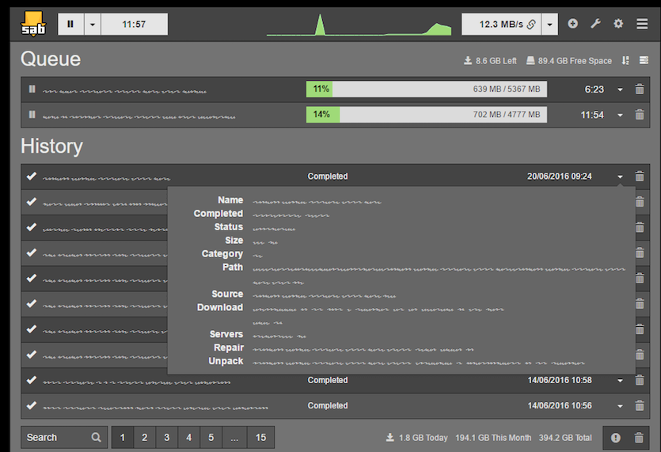Click the Category label in the details panel

(x=222, y=254)
